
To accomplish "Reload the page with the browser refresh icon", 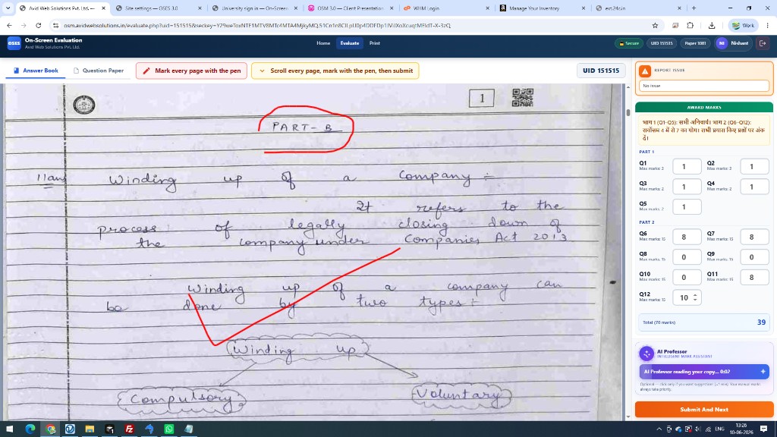I will coord(38,25).
